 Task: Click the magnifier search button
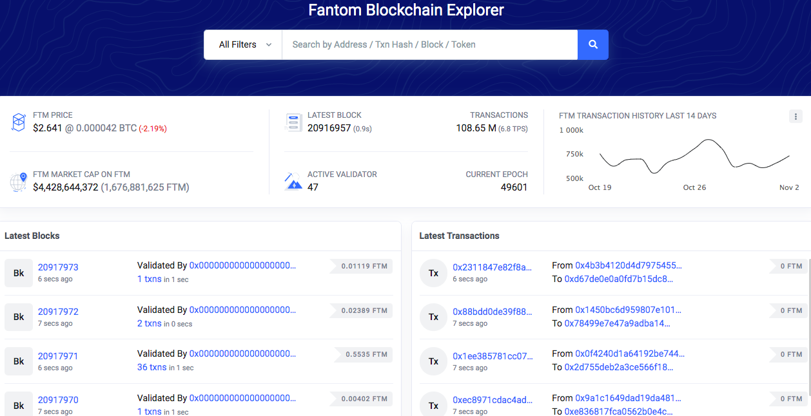pos(592,44)
